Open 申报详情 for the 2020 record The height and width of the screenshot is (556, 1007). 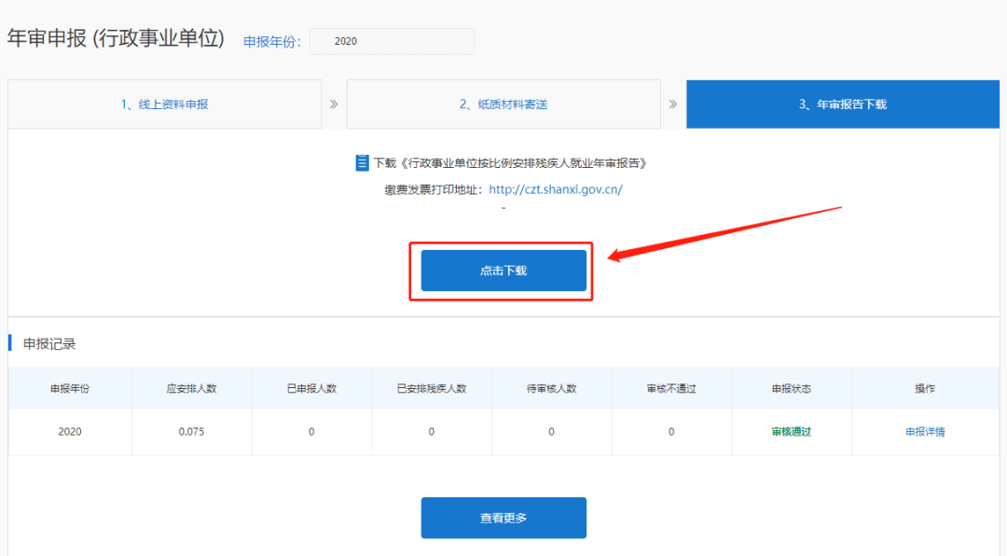point(925,432)
